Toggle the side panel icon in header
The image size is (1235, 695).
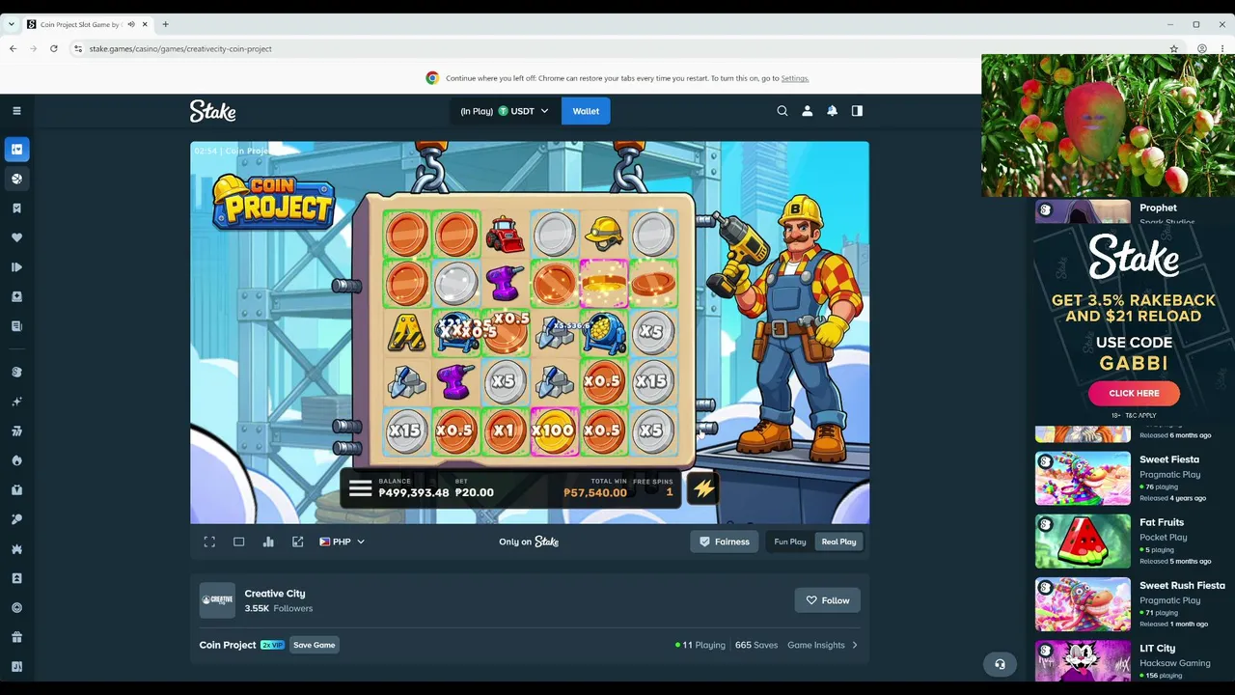point(857,111)
